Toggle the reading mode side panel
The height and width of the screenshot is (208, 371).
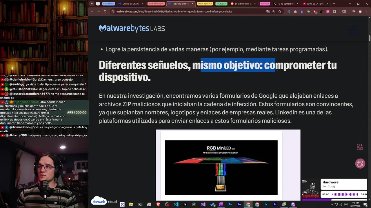[344, 12]
